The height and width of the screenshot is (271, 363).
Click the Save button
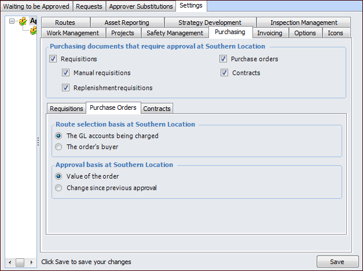[337, 262]
